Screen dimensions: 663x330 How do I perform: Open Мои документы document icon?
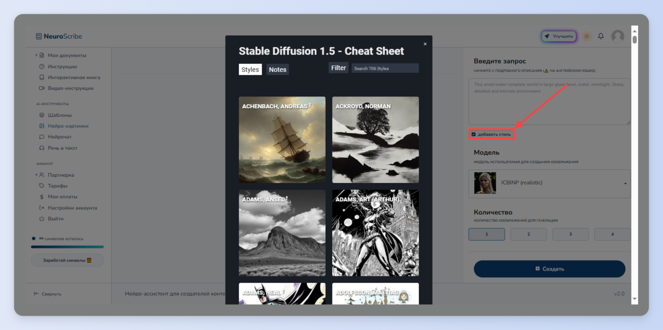[42, 55]
